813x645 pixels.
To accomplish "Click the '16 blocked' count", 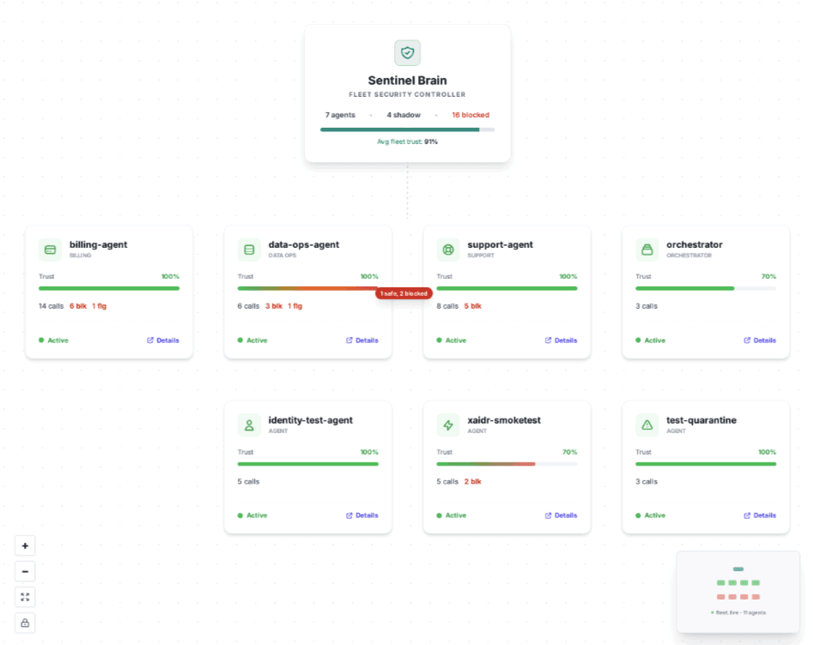I will point(470,115).
